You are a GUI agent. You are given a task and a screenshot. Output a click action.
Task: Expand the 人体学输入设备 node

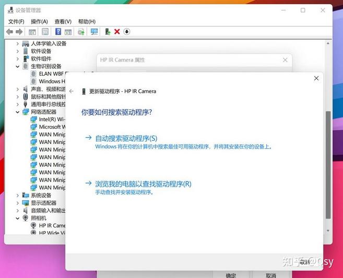(18, 44)
